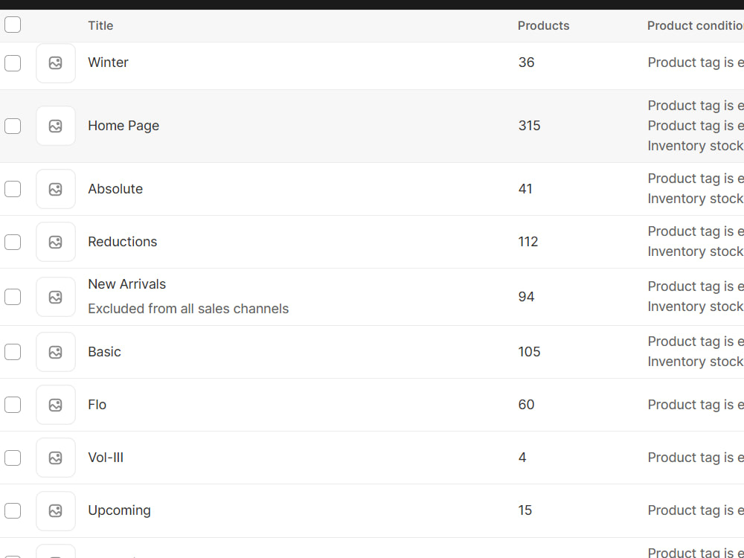Click Upcoming's Product tag condition text
The image size is (744, 558).
pyautogui.click(x=696, y=510)
